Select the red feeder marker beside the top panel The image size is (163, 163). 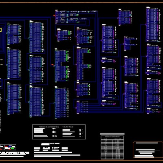click(x=54, y=15)
